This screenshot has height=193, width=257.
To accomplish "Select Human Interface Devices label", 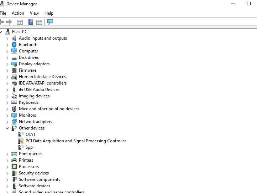I will (42, 77).
